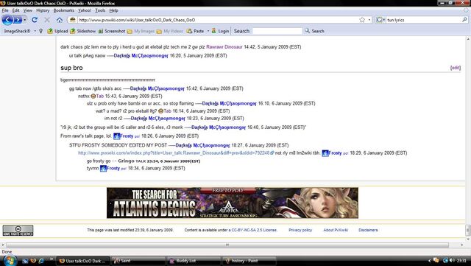
Task: Click the vertical scrollbar thumb
Action: coord(468,230)
